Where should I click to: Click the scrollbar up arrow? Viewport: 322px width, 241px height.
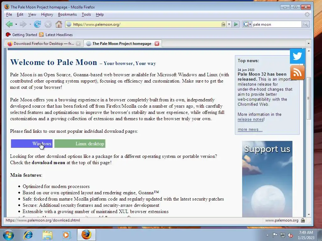point(309,51)
